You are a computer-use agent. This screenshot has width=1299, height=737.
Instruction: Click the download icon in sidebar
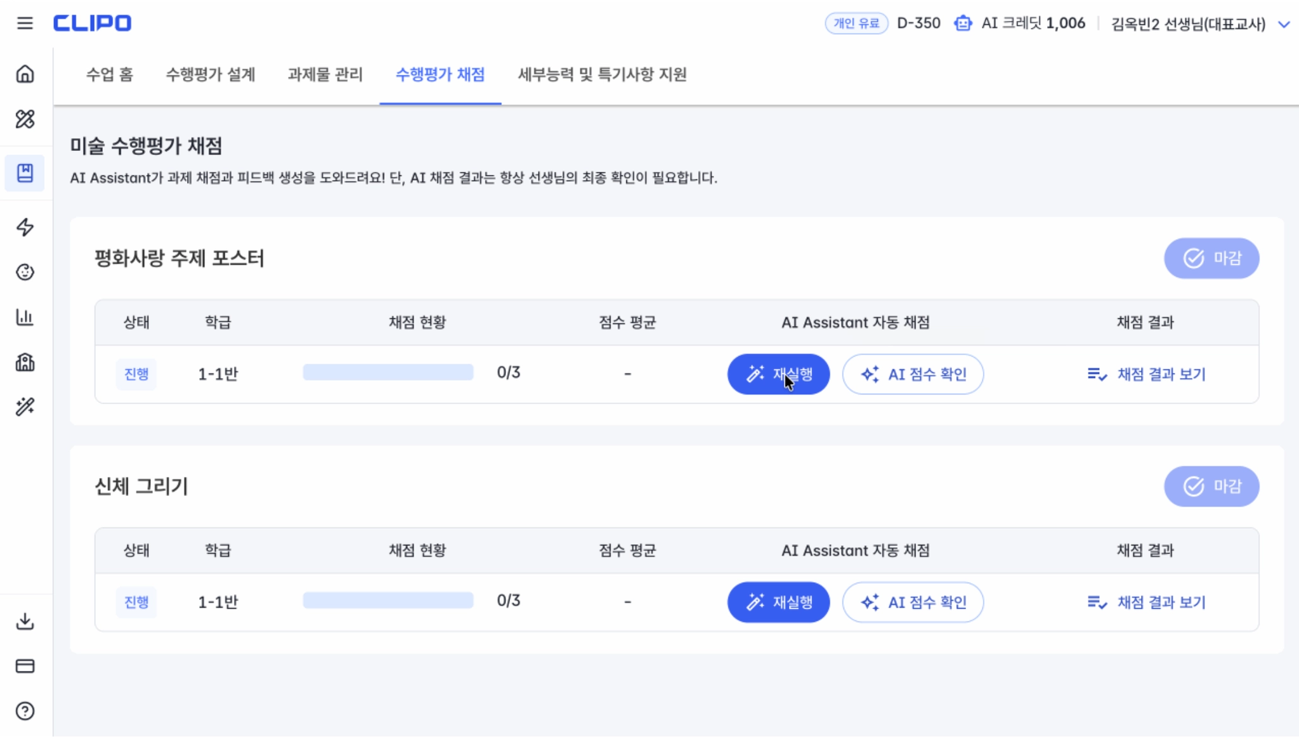click(x=25, y=621)
